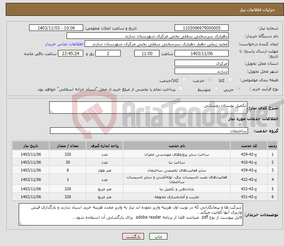Click the response deadline date 1403/11/06 field
The image size is (284, 246).
[202, 53]
